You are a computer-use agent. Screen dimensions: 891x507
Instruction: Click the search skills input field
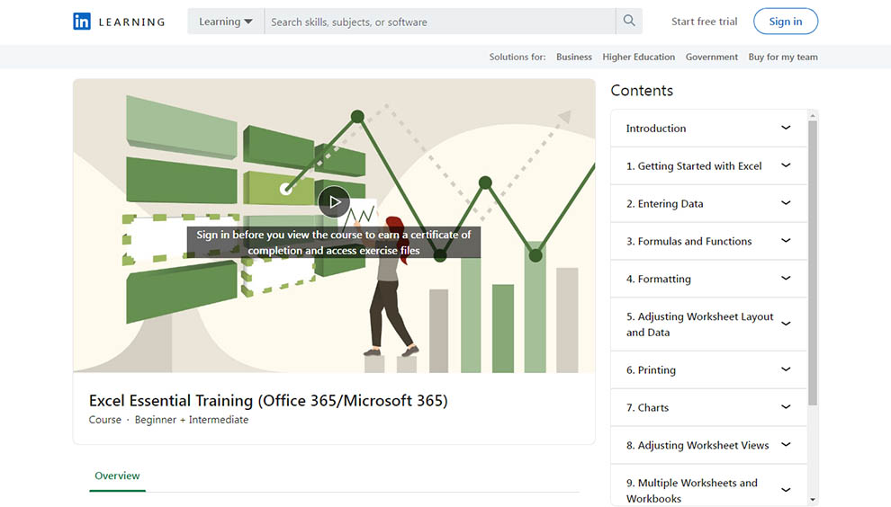point(440,22)
